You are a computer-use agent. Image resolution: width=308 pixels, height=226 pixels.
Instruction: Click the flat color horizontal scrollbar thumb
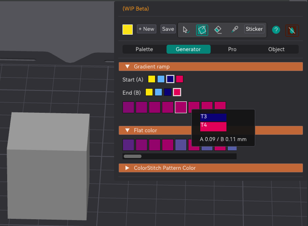point(133,156)
